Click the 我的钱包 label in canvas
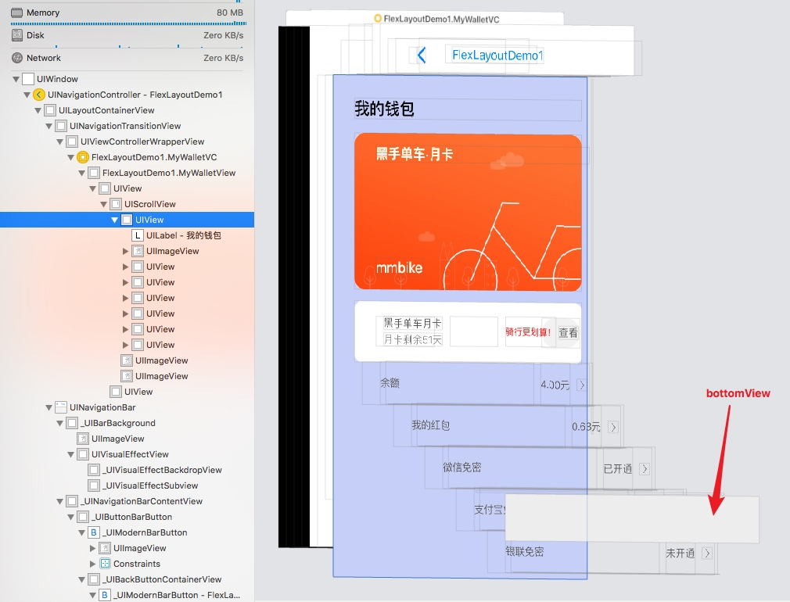The image size is (790, 602). [384, 109]
